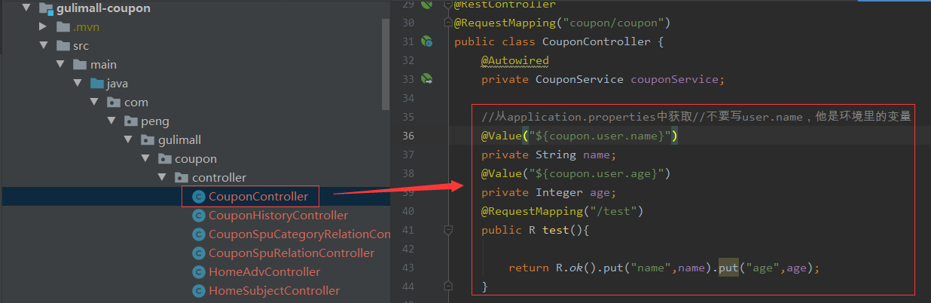Viewport: 931px width, 303px height.
Task: Click the folder icon beside src
Action: [63, 46]
